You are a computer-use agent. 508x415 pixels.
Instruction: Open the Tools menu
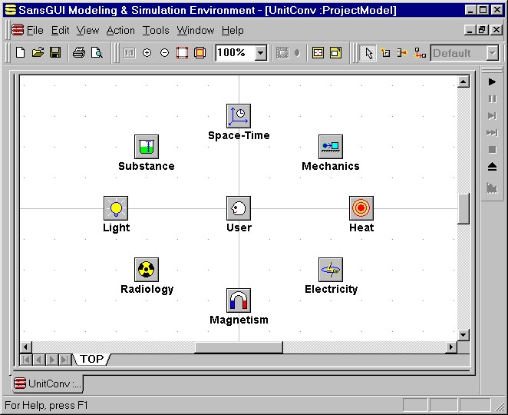click(156, 31)
